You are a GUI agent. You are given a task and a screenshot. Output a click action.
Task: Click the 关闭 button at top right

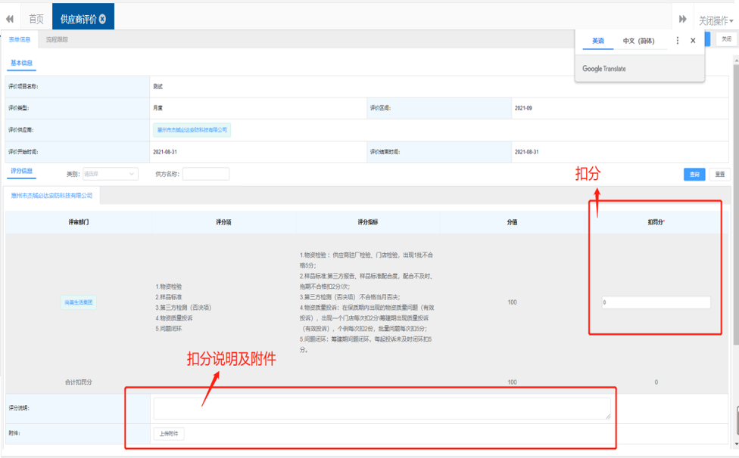[726, 39]
